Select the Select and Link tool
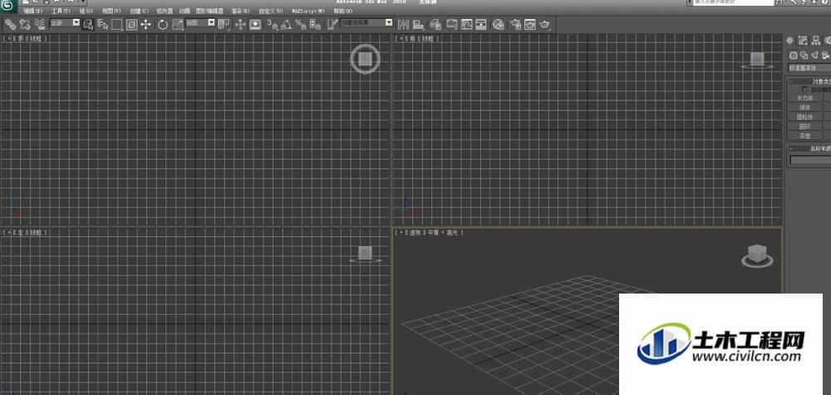This screenshot has width=831, height=395. pyautogui.click(x=10, y=24)
